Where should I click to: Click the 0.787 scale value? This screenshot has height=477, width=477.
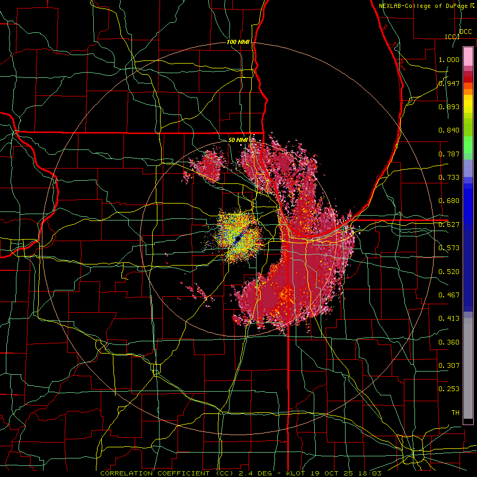[449, 154]
